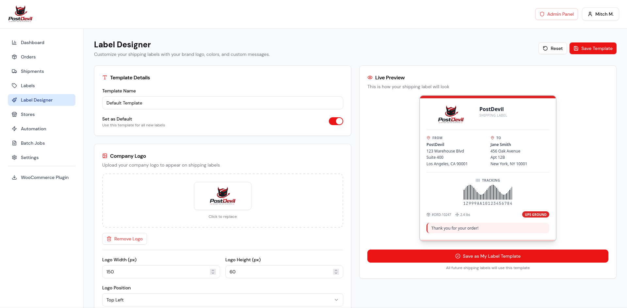Click the UPS GROUND badge in preview
The width and height of the screenshot is (627, 308).
pos(536,215)
